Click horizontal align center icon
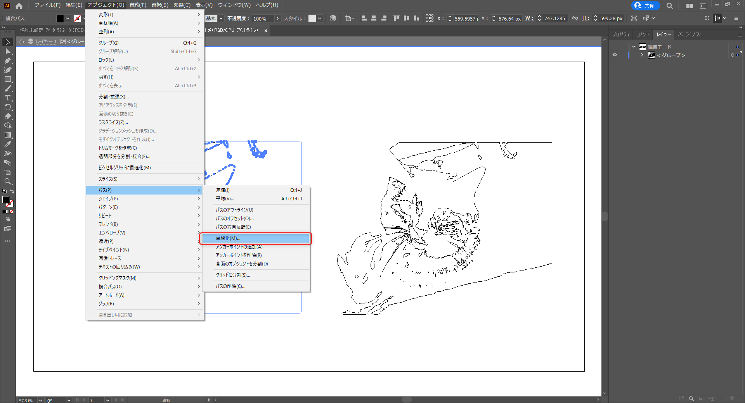The image size is (745, 403). click(374, 18)
